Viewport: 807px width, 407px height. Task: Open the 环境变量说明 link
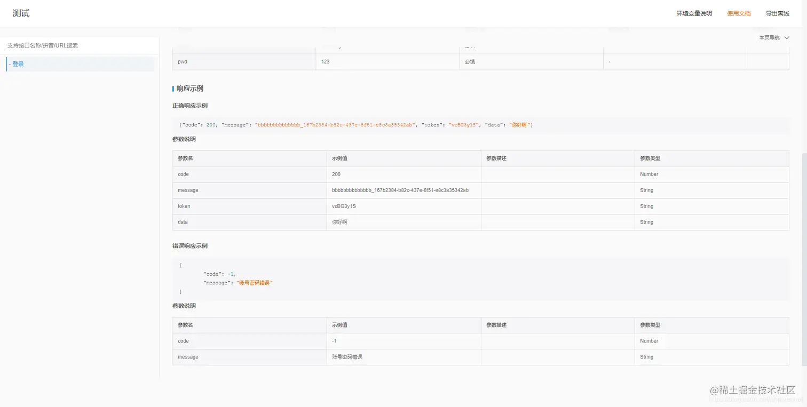(x=694, y=13)
